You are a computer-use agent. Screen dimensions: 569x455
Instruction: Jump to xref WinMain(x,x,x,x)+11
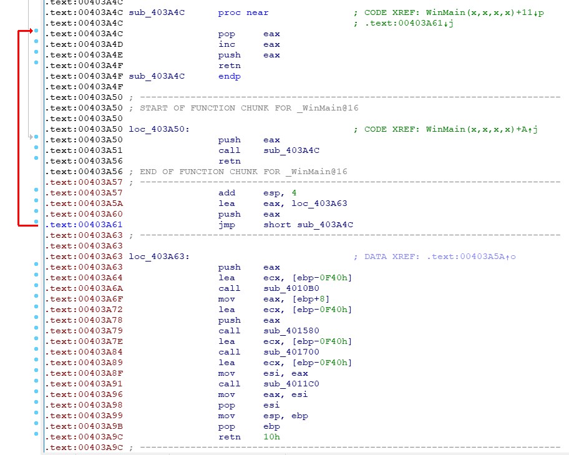tap(485, 12)
